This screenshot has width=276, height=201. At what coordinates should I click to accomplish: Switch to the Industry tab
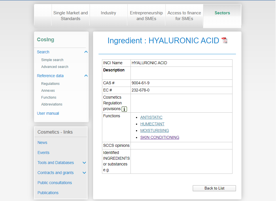pos(108,13)
